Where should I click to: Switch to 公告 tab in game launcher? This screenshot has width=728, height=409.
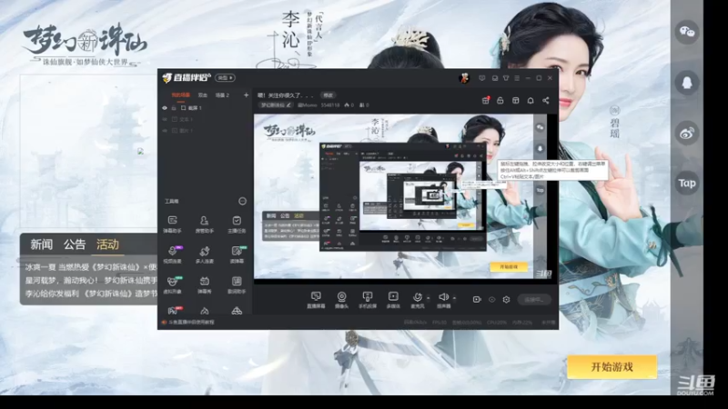coord(75,244)
